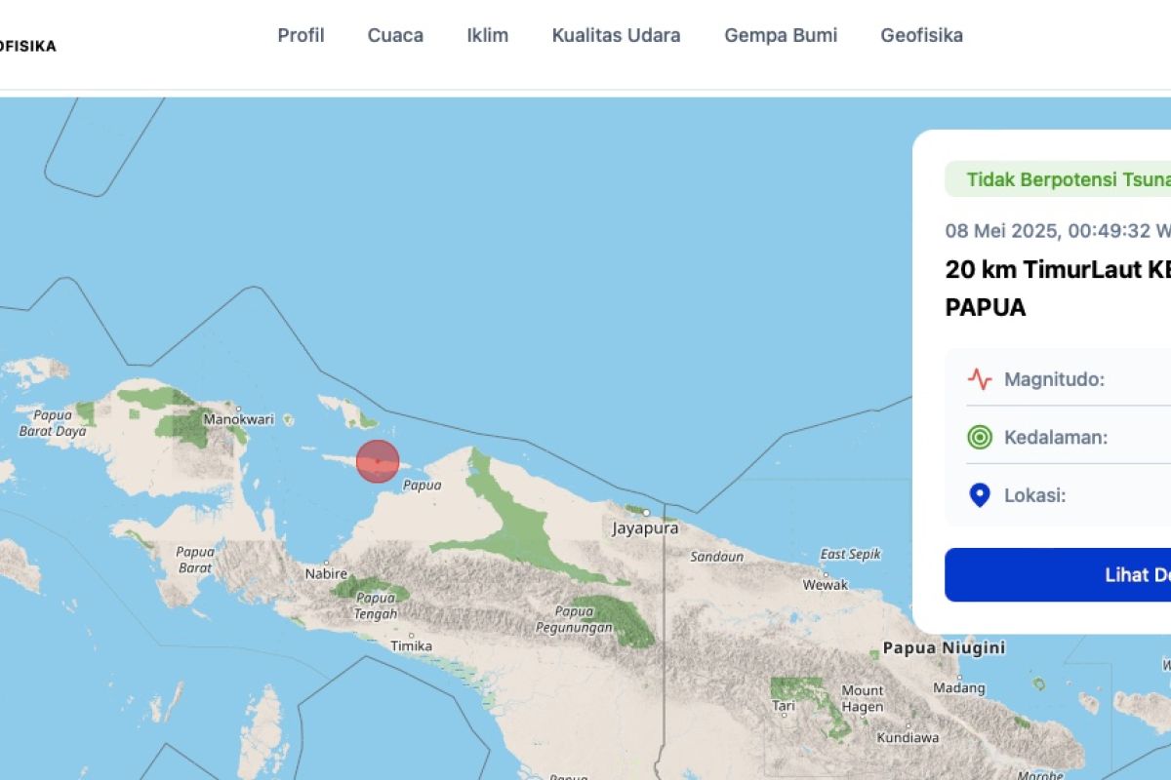Click the green Kedalaman depth icon
This screenshot has width=1171, height=780.
point(980,437)
